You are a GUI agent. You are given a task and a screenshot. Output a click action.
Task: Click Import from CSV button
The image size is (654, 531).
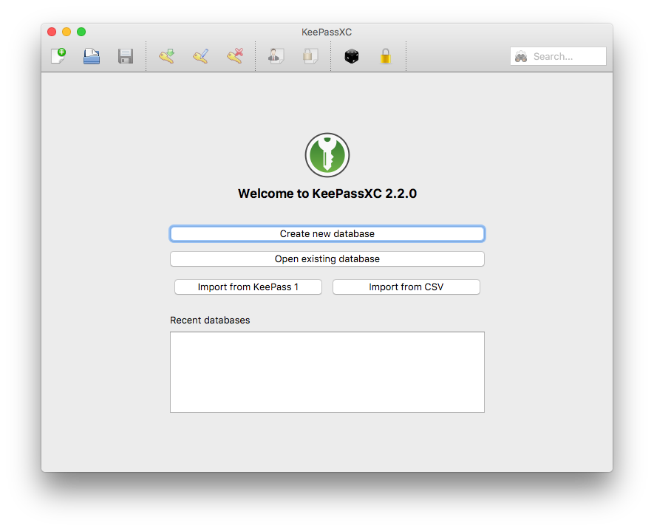[x=406, y=287]
